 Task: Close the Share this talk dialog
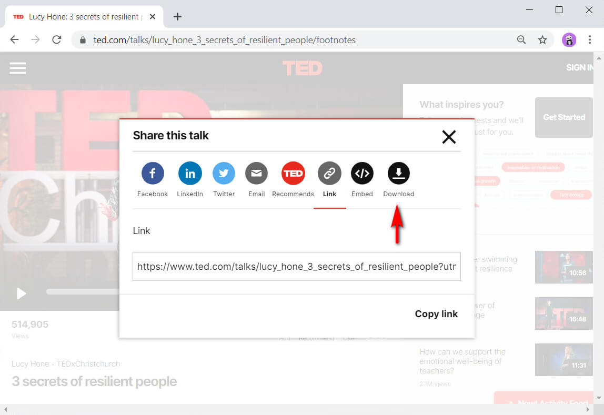tap(449, 137)
